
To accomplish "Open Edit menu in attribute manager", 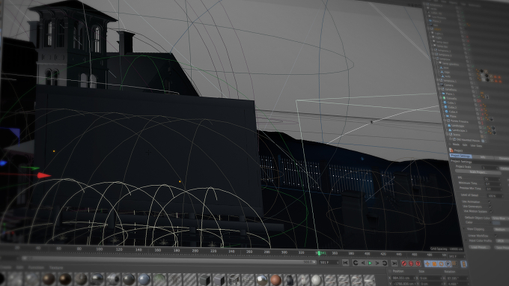I will (x=465, y=144).
